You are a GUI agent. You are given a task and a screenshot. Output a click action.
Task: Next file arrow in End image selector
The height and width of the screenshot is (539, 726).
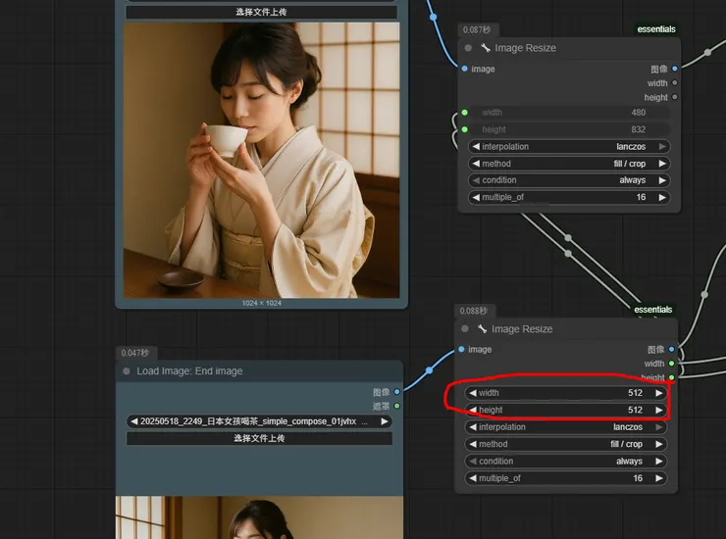pyautogui.click(x=385, y=421)
